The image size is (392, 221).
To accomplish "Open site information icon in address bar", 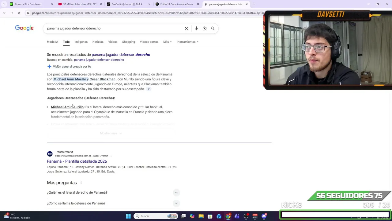I will pos(28,13).
